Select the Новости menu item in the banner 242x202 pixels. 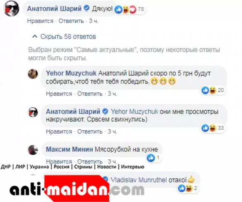(x=106, y=167)
